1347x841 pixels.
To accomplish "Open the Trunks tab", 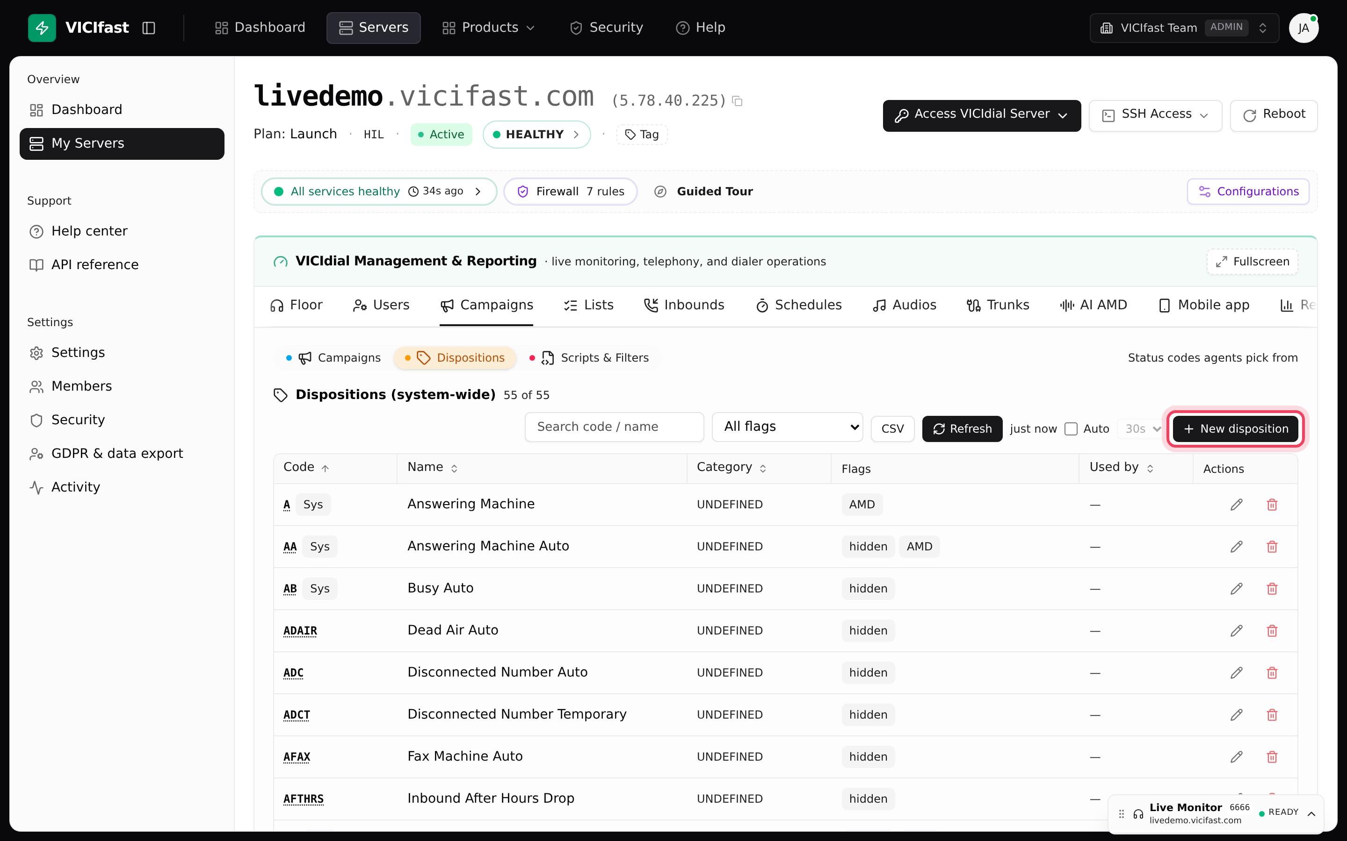I will [998, 306].
